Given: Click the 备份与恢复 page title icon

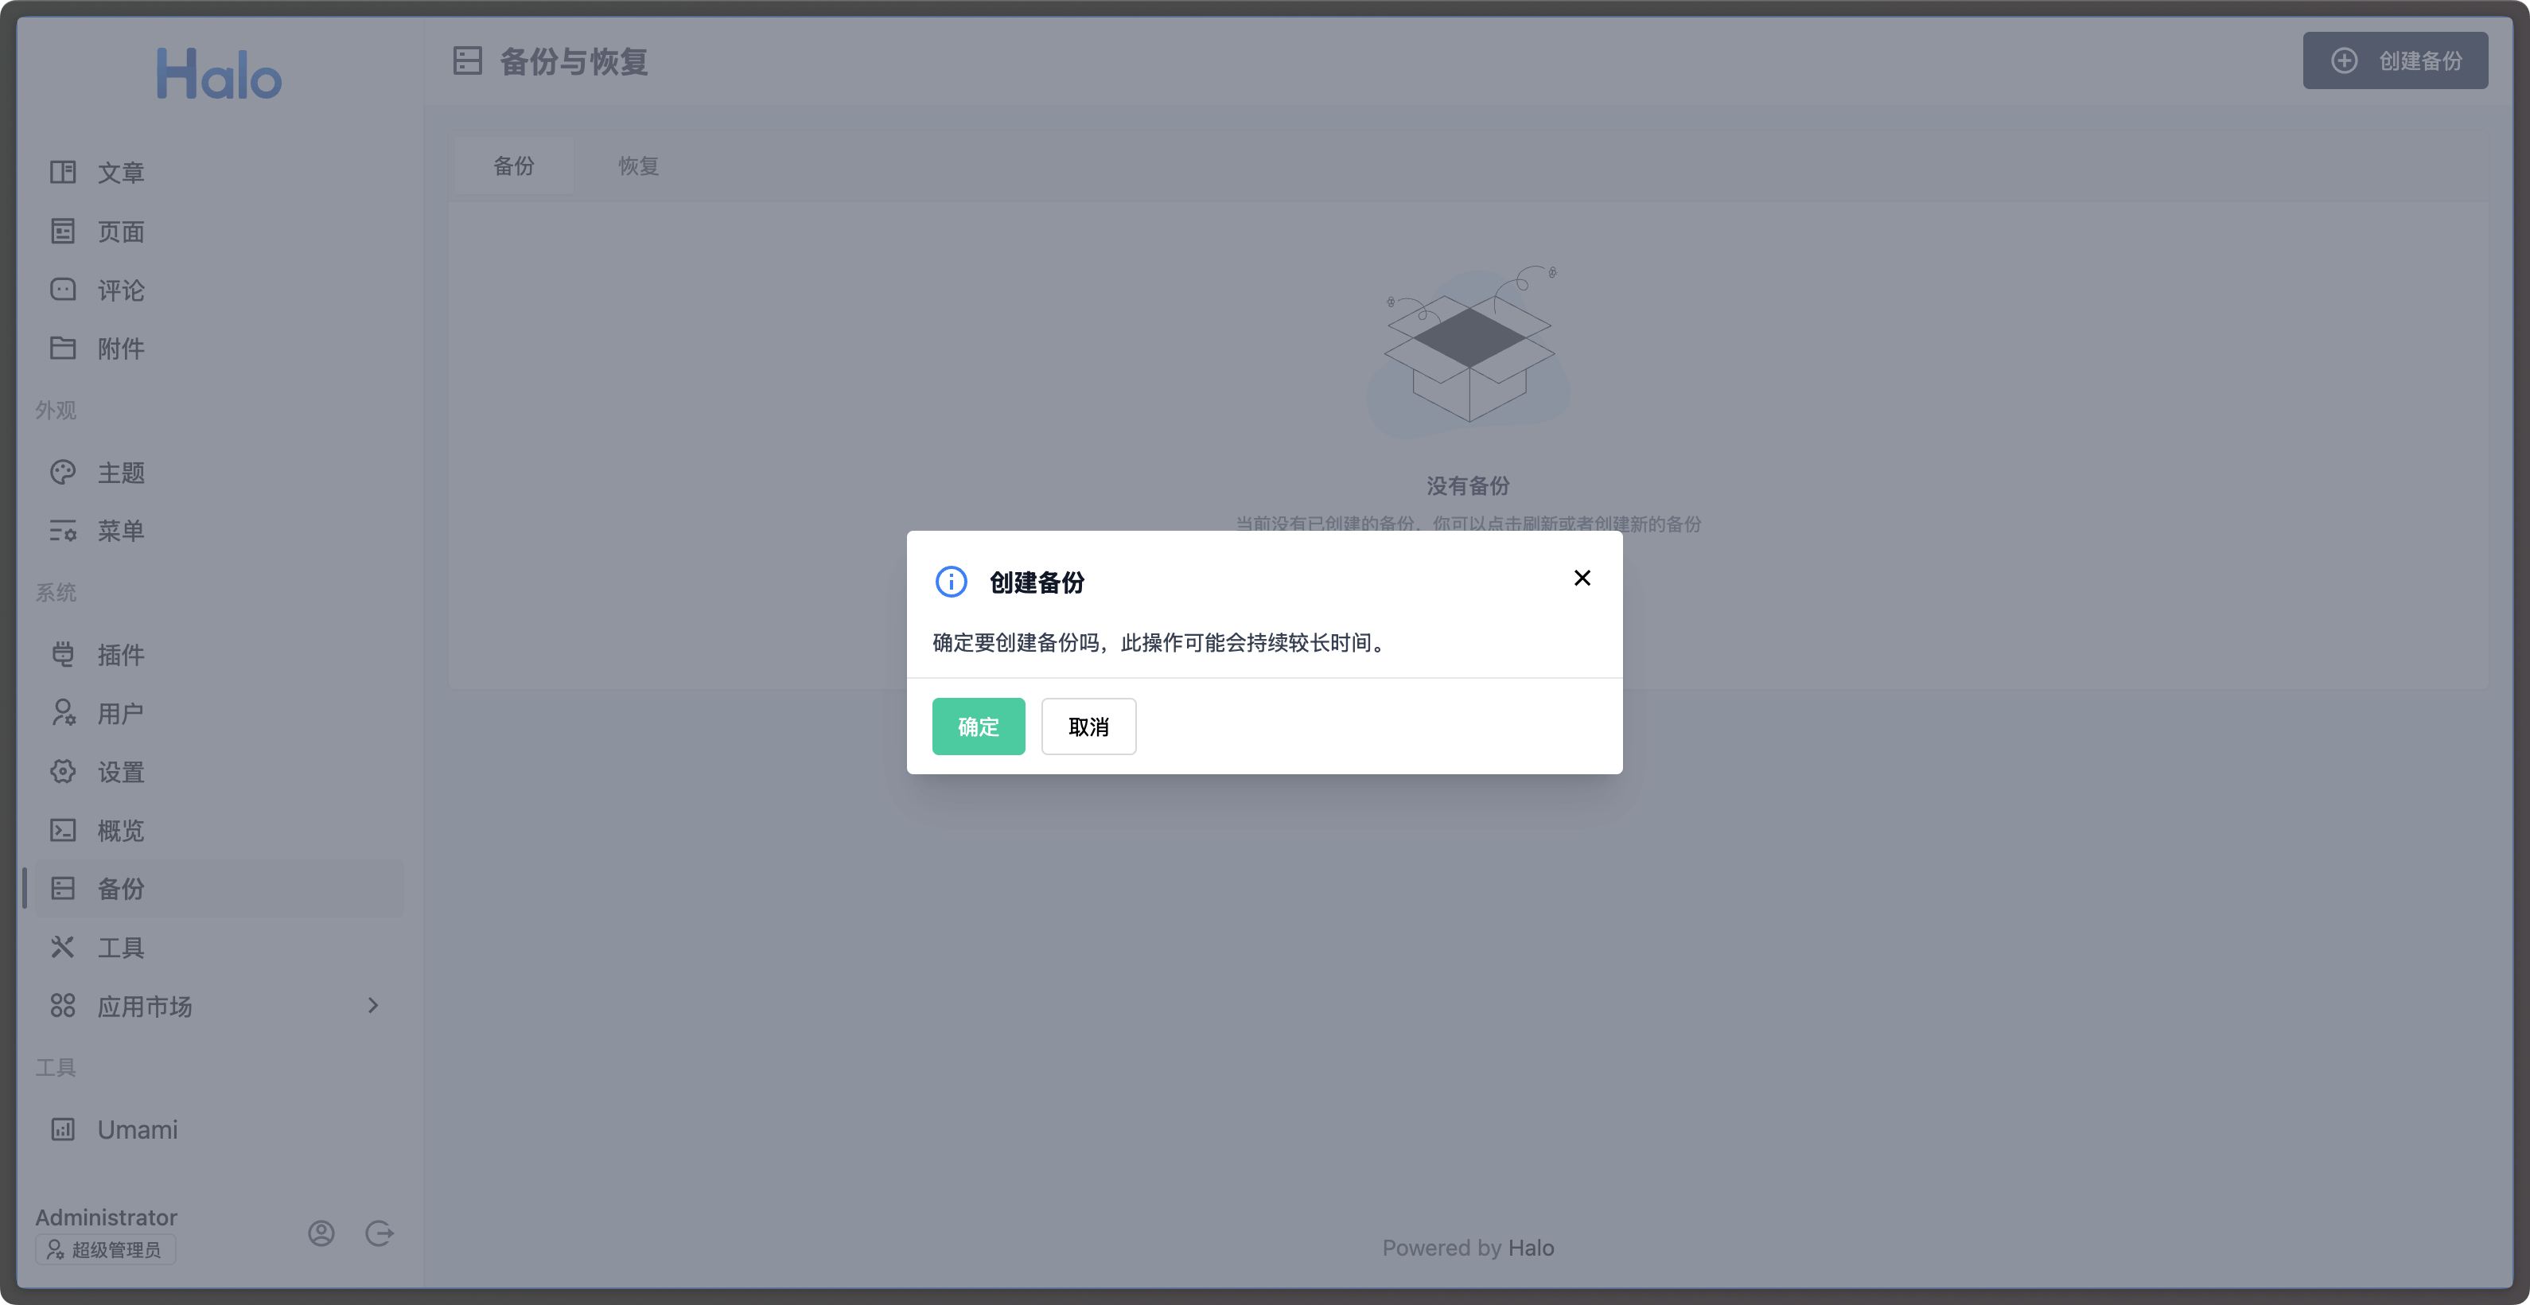Looking at the screenshot, I should (468, 61).
